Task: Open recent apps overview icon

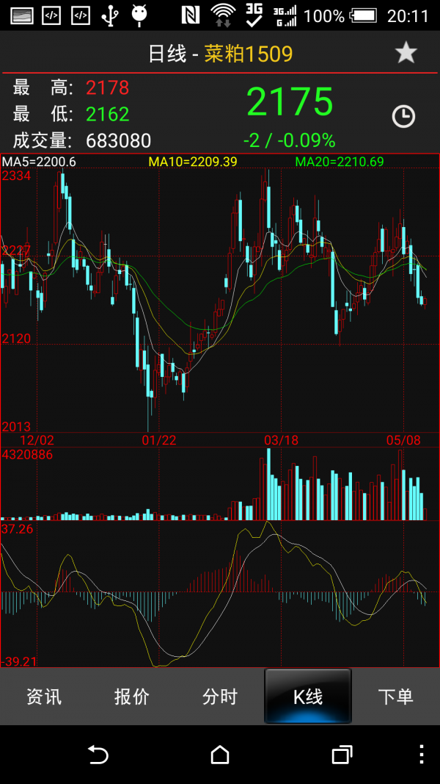Action: (x=342, y=754)
